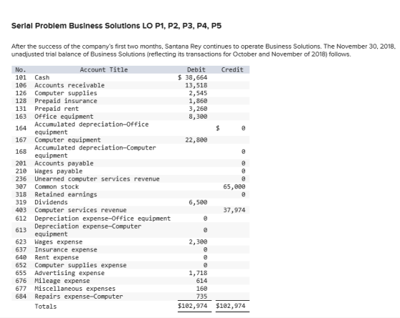
Task: Select Unearned computer services revenue label
Action: (x=97, y=179)
